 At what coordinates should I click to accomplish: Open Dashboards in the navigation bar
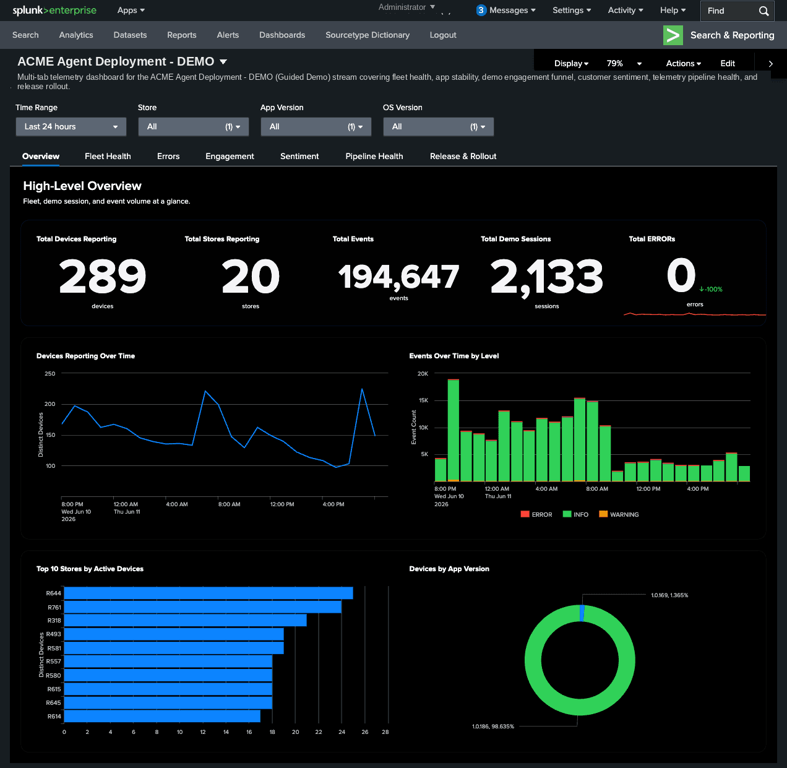(x=282, y=35)
